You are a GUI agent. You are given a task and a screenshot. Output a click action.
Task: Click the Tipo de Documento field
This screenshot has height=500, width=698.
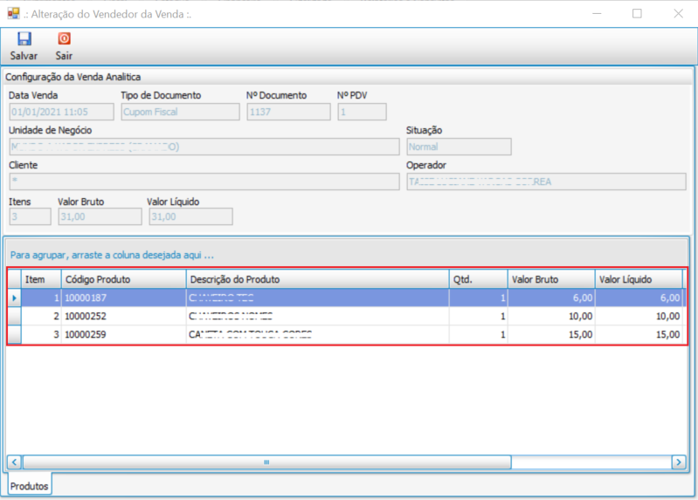[x=180, y=112]
